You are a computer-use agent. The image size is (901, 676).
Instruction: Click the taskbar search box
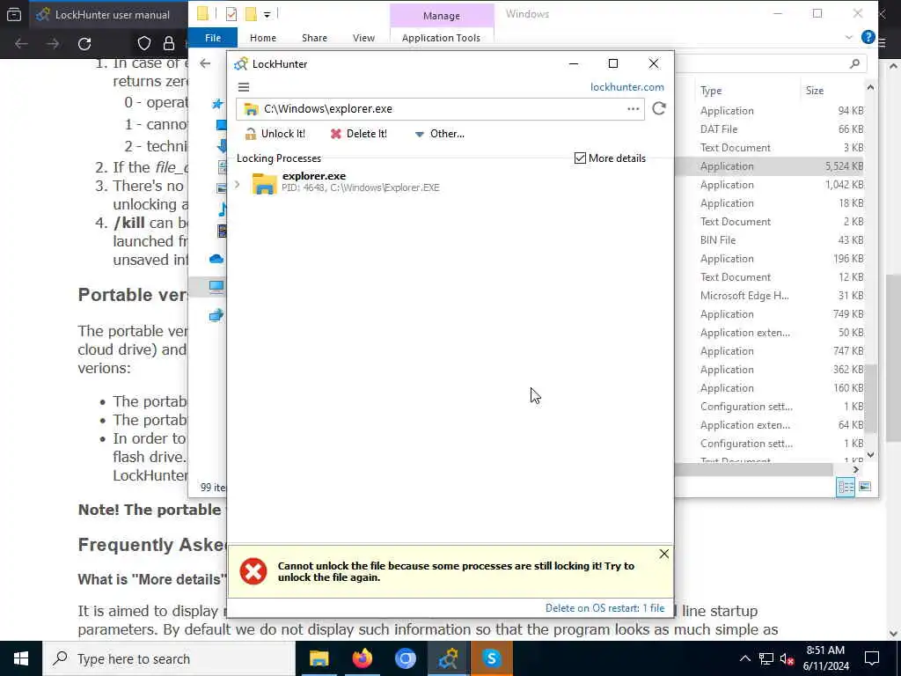[169, 658]
